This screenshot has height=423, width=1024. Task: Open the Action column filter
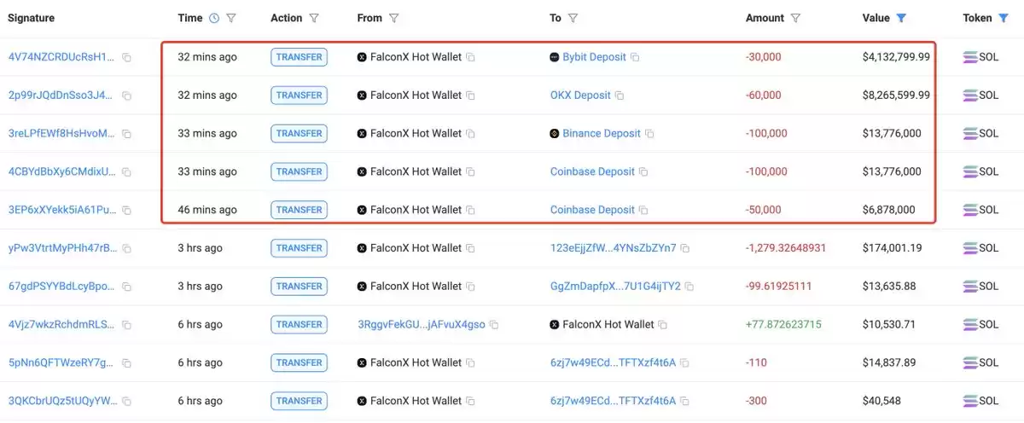coord(314,18)
